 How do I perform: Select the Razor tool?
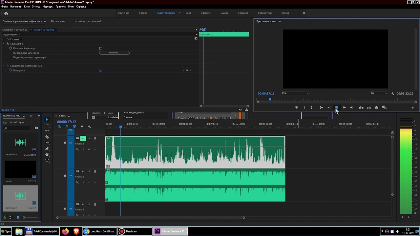47,137
